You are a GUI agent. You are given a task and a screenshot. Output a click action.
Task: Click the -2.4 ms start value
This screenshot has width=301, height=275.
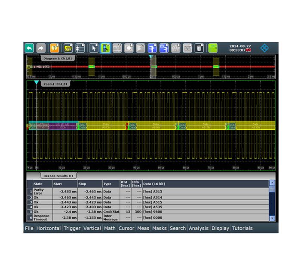pyautogui.click(x=69, y=212)
